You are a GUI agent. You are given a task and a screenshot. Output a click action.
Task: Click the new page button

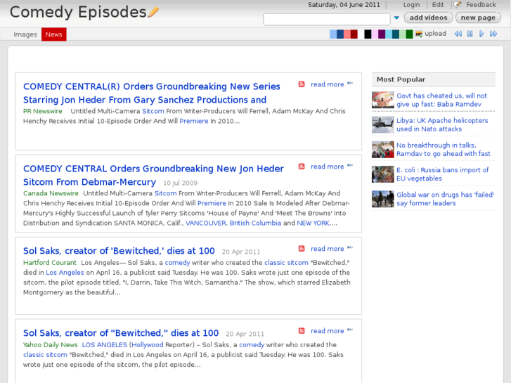478,18
